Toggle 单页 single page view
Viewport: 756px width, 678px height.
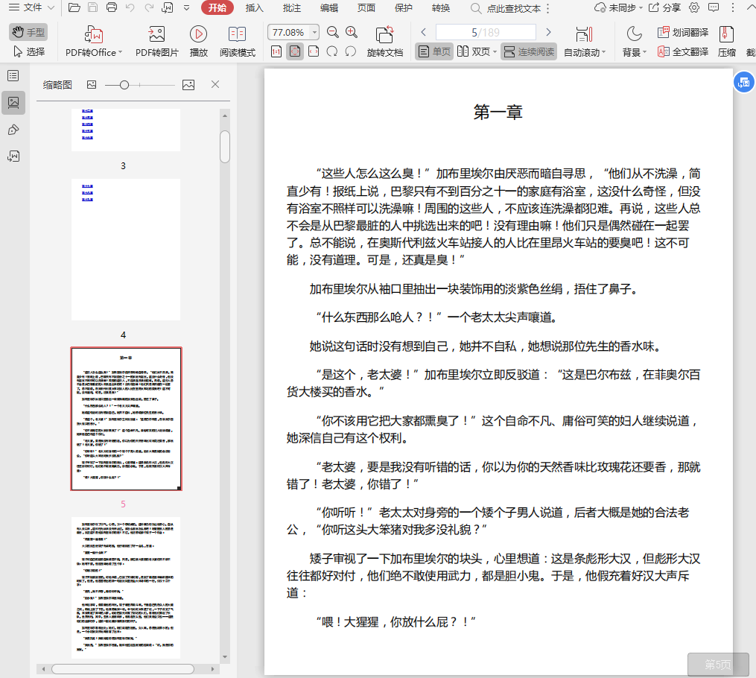click(434, 51)
